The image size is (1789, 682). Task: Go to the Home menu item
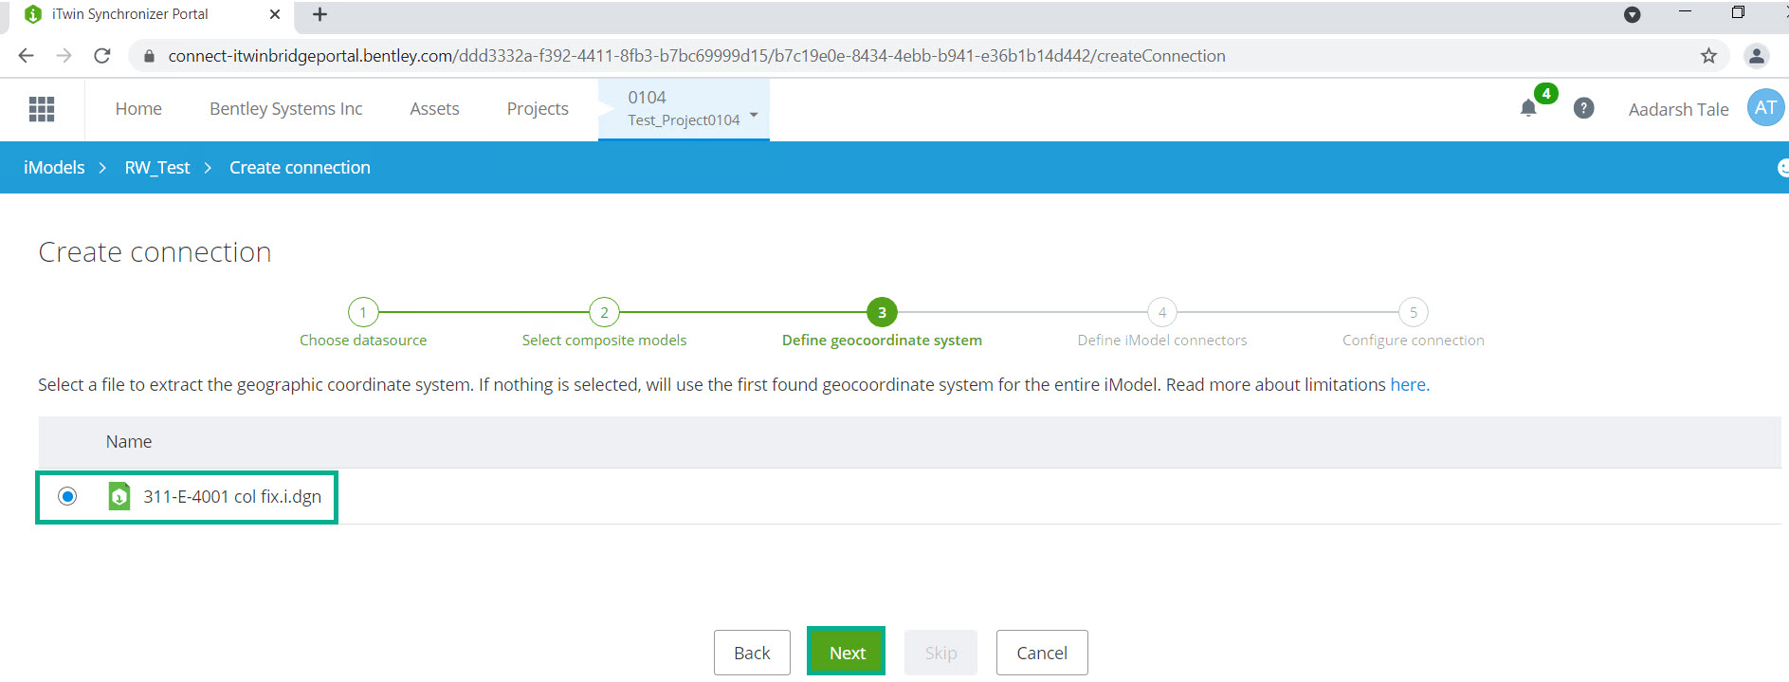coord(138,109)
